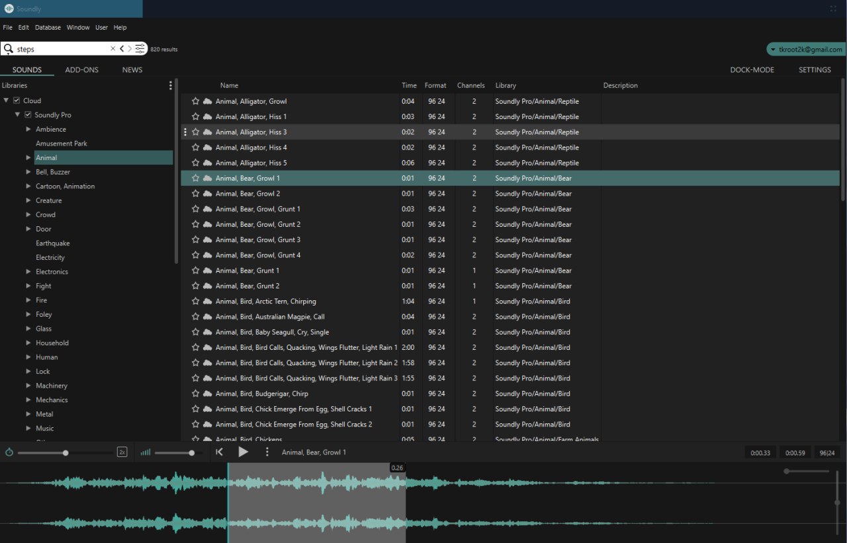Open the Help menu
This screenshot has width=847, height=543.
pos(120,28)
